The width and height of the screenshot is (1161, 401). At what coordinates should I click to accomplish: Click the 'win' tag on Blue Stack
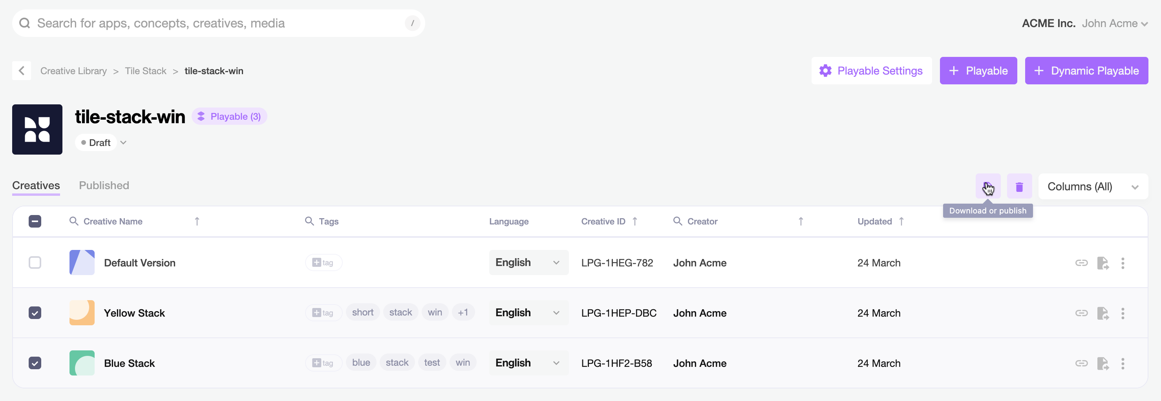pyautogui.click(x=463, y=363)
